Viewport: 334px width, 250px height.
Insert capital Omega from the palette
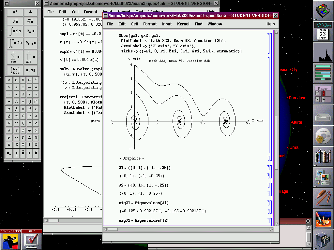pos(36,145)
